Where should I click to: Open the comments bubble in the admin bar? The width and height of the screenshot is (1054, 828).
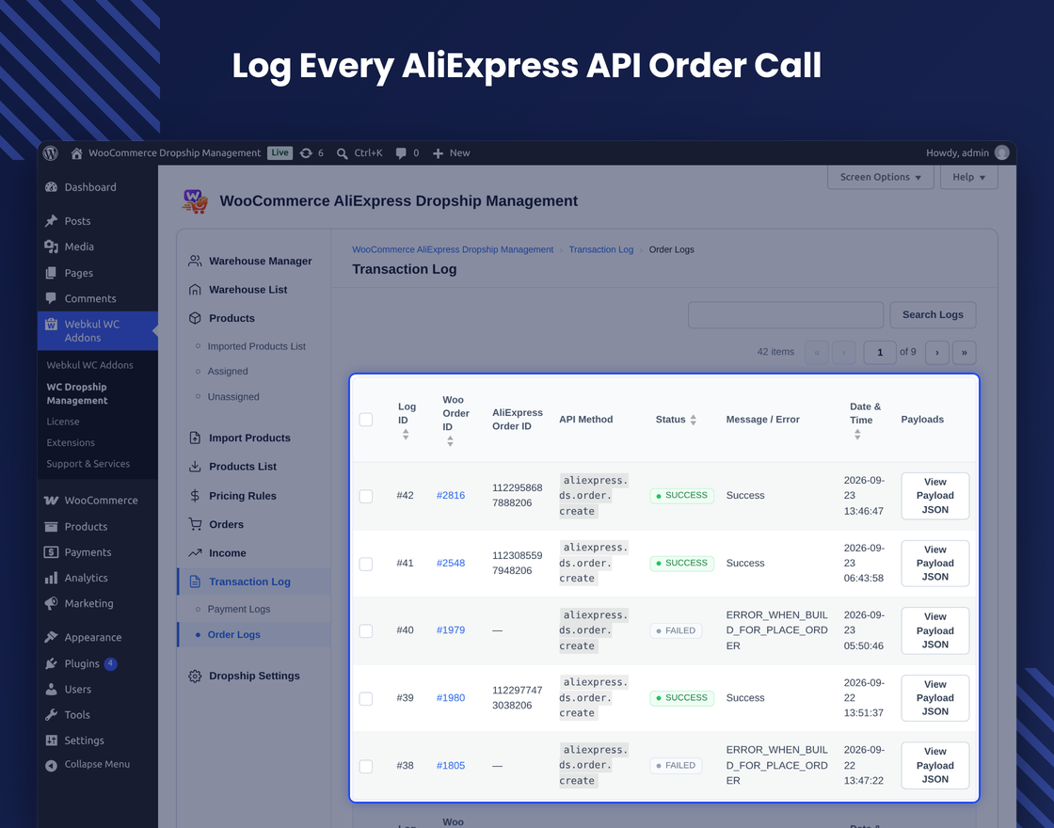click(x=401, y=153)
